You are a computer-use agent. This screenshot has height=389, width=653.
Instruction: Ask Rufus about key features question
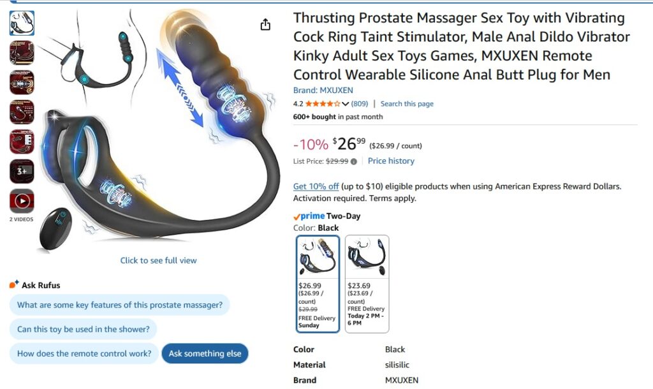coord(119,305)
